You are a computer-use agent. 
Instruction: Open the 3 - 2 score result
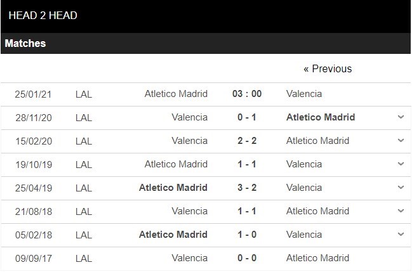click(x=247, y=188)
